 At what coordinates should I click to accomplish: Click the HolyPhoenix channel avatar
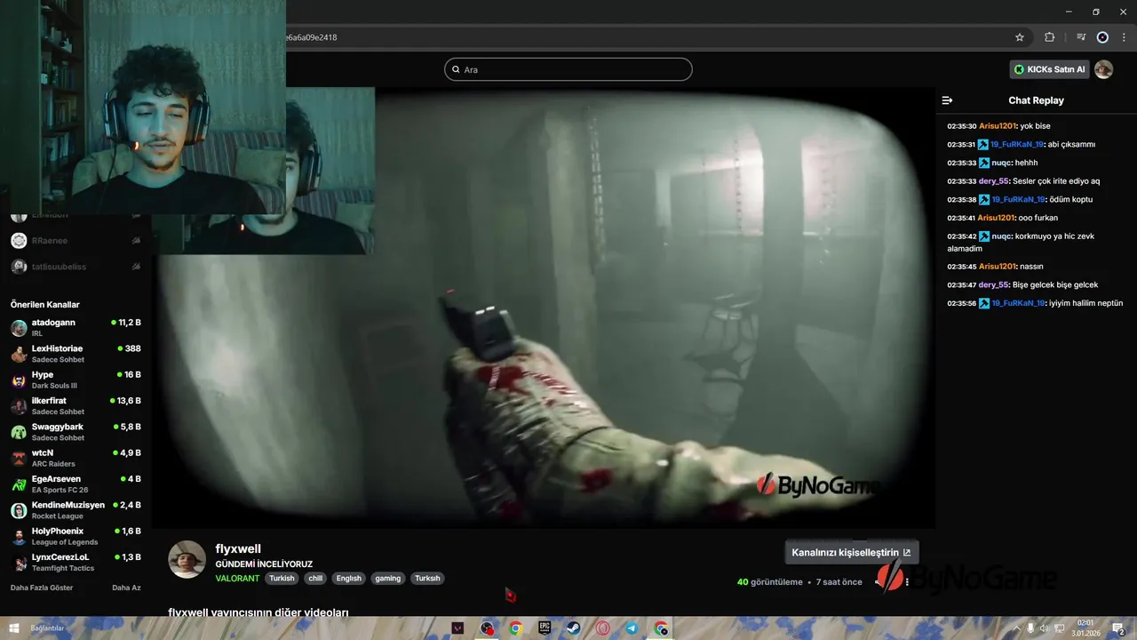click(19, 536)
